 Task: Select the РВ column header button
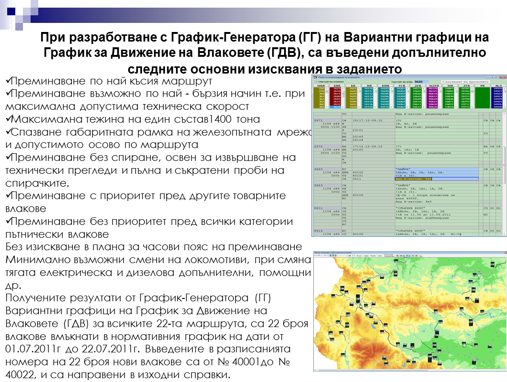pos(482,86)
